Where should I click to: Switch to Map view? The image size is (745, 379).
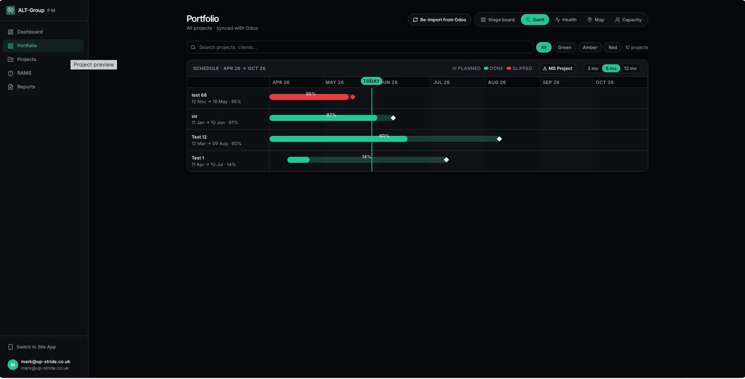pos(596,20)
